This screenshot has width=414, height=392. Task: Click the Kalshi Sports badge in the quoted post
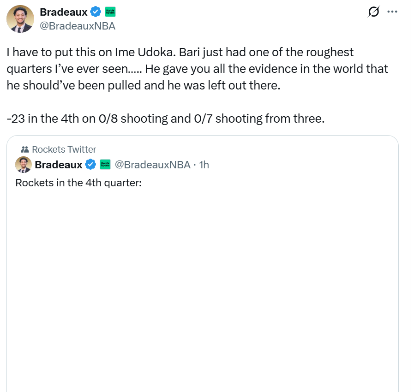105,165
